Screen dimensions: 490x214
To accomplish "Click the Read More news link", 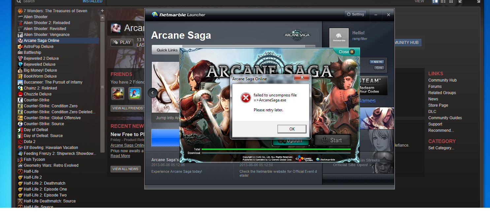I will 120,156.
